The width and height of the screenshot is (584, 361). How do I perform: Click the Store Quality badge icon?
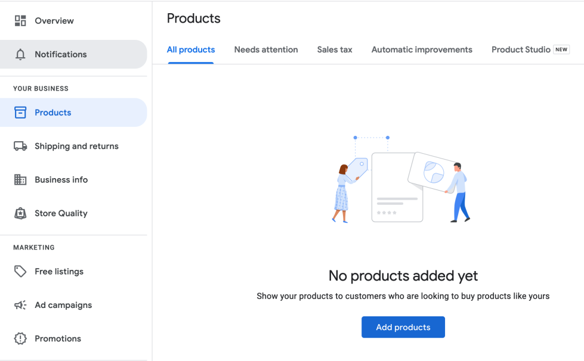[20, 213]
